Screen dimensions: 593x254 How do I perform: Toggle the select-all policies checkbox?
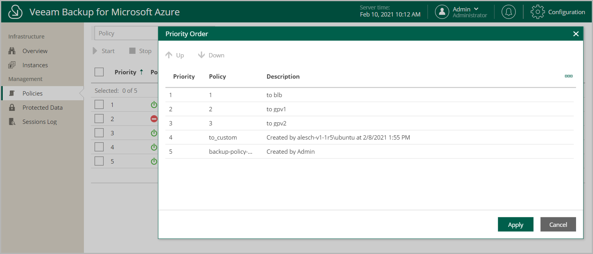pos(99,72)
